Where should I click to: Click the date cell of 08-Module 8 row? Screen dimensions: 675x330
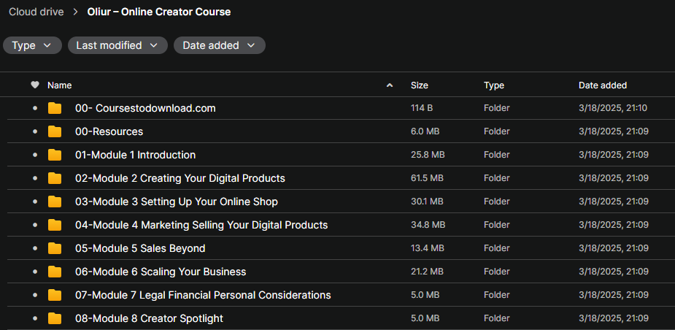click(x=614, y=318)
